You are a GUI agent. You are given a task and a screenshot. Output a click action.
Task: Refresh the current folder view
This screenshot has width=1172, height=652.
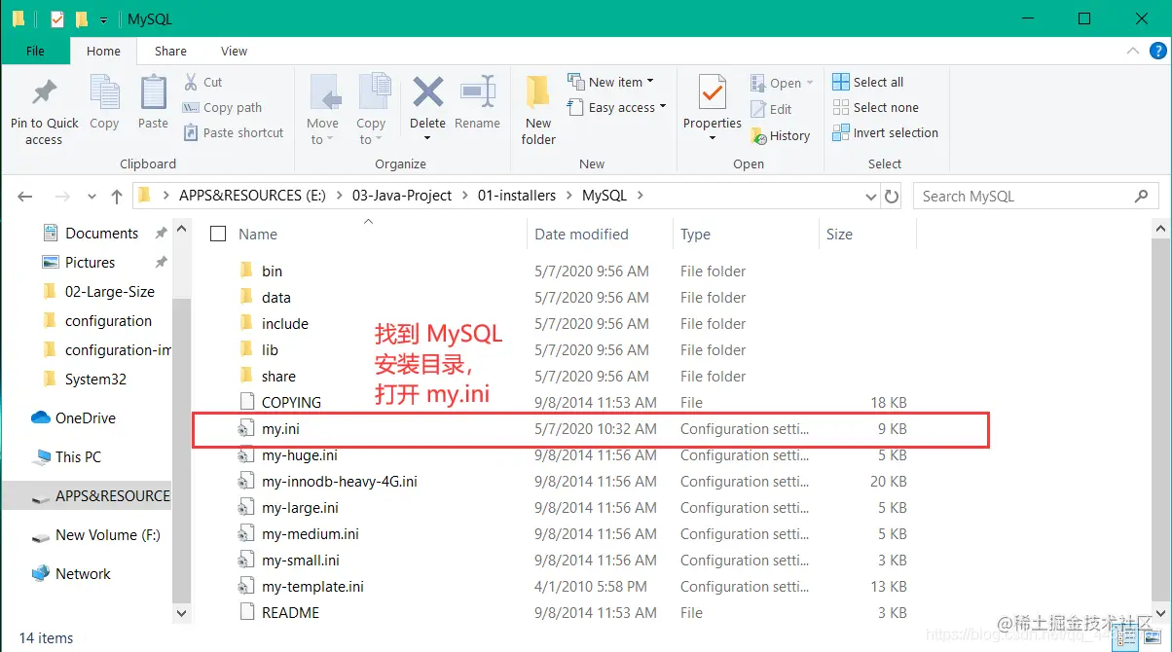point(892,196)
